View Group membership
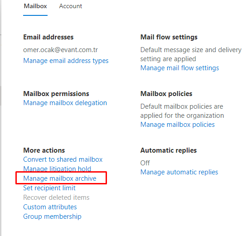Image resolution: width=247 pixels, height=236 pixels. point(52,217)
